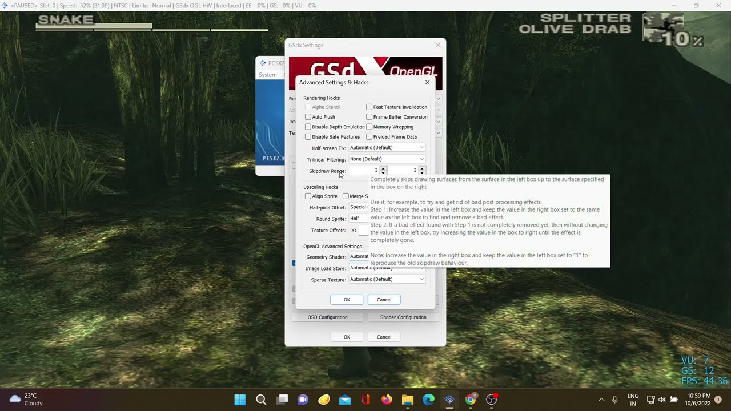Click the battery tray icon
Viewport: 731px width, 411px height.
[674, 400]
